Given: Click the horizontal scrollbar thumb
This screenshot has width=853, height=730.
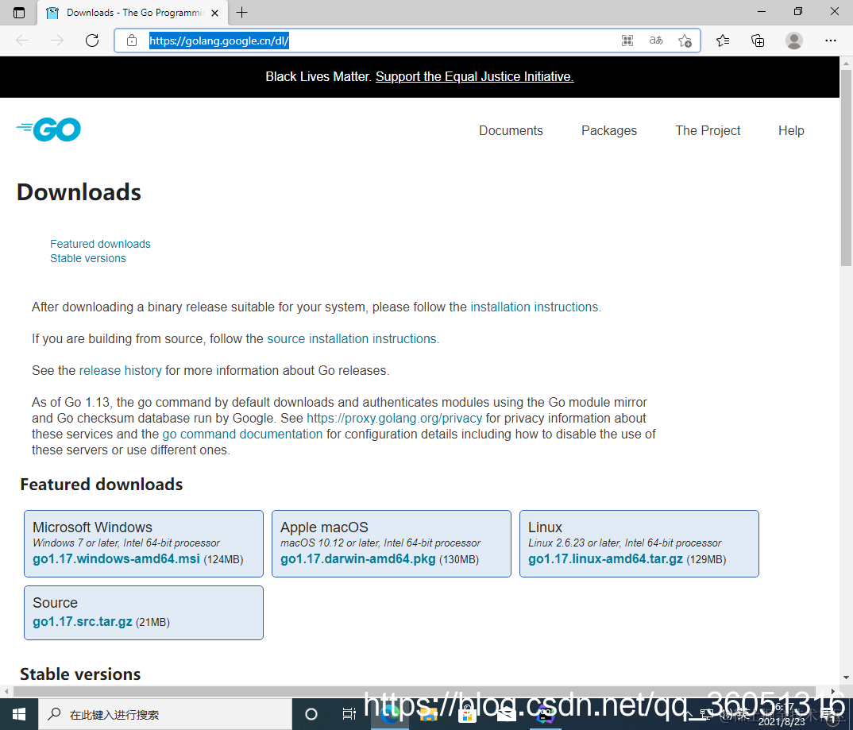Looking at the screenshot, I should (x=414, y=691).
